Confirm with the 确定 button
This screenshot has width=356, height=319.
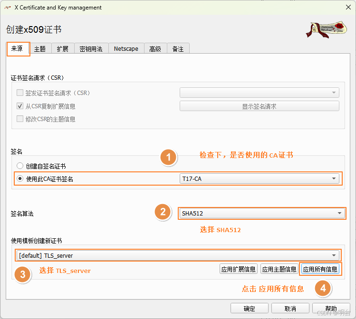pyautogui.click(x=249, y=309)
